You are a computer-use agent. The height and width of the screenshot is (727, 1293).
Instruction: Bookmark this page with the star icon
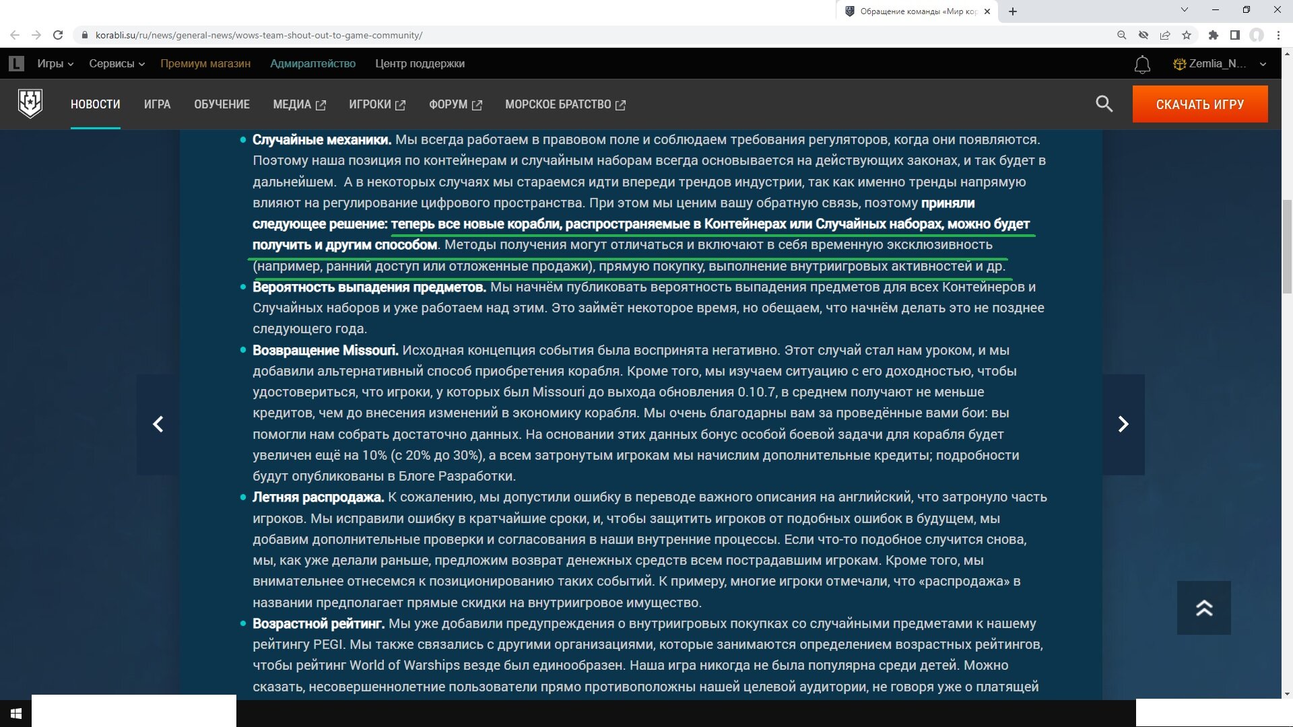[1187, 35]
